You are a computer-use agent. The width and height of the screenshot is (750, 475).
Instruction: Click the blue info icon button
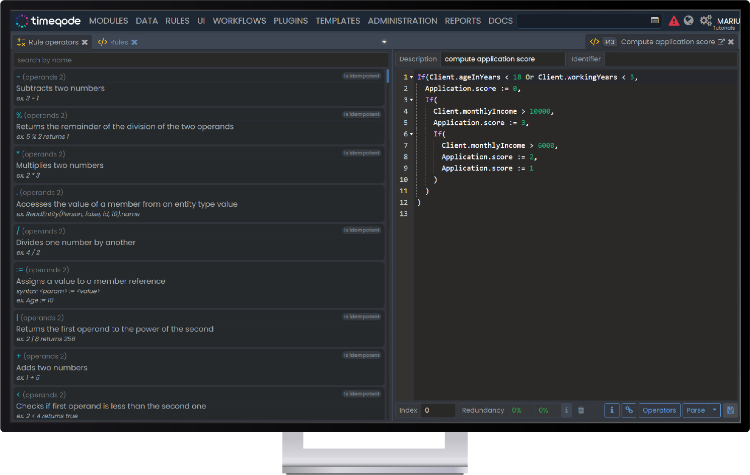(612, 410)
